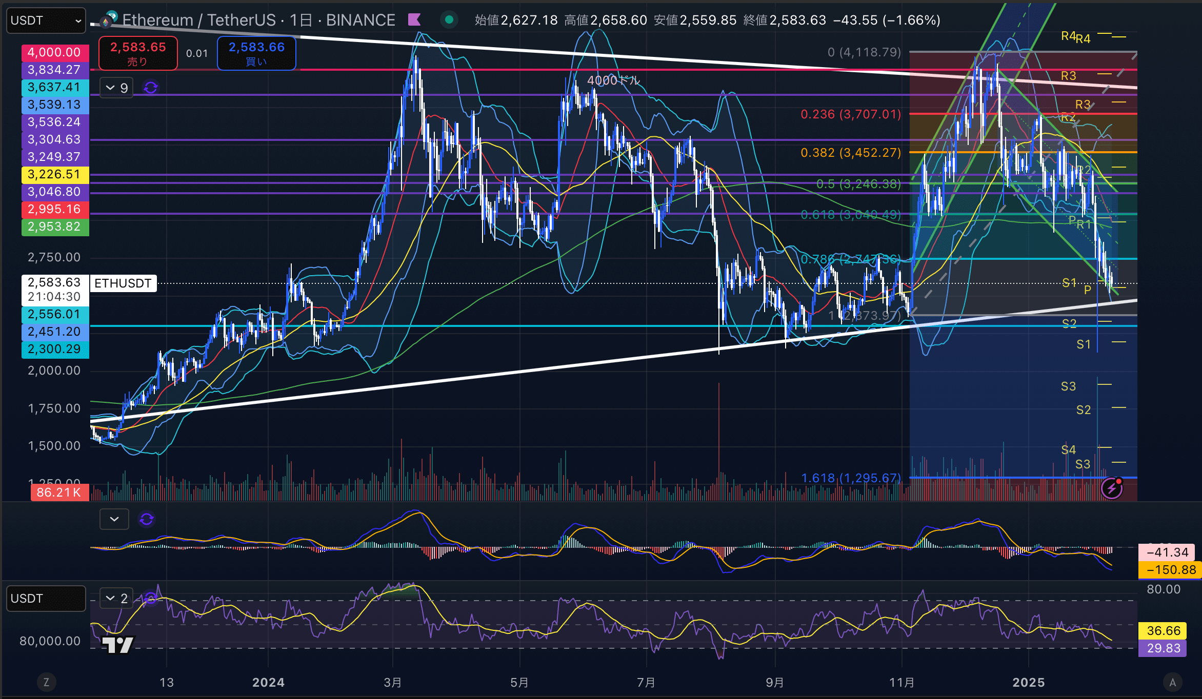Click the purple lightning bolt icon
This screenshot has height=699, width=1202.
[x=1111, y=488]
